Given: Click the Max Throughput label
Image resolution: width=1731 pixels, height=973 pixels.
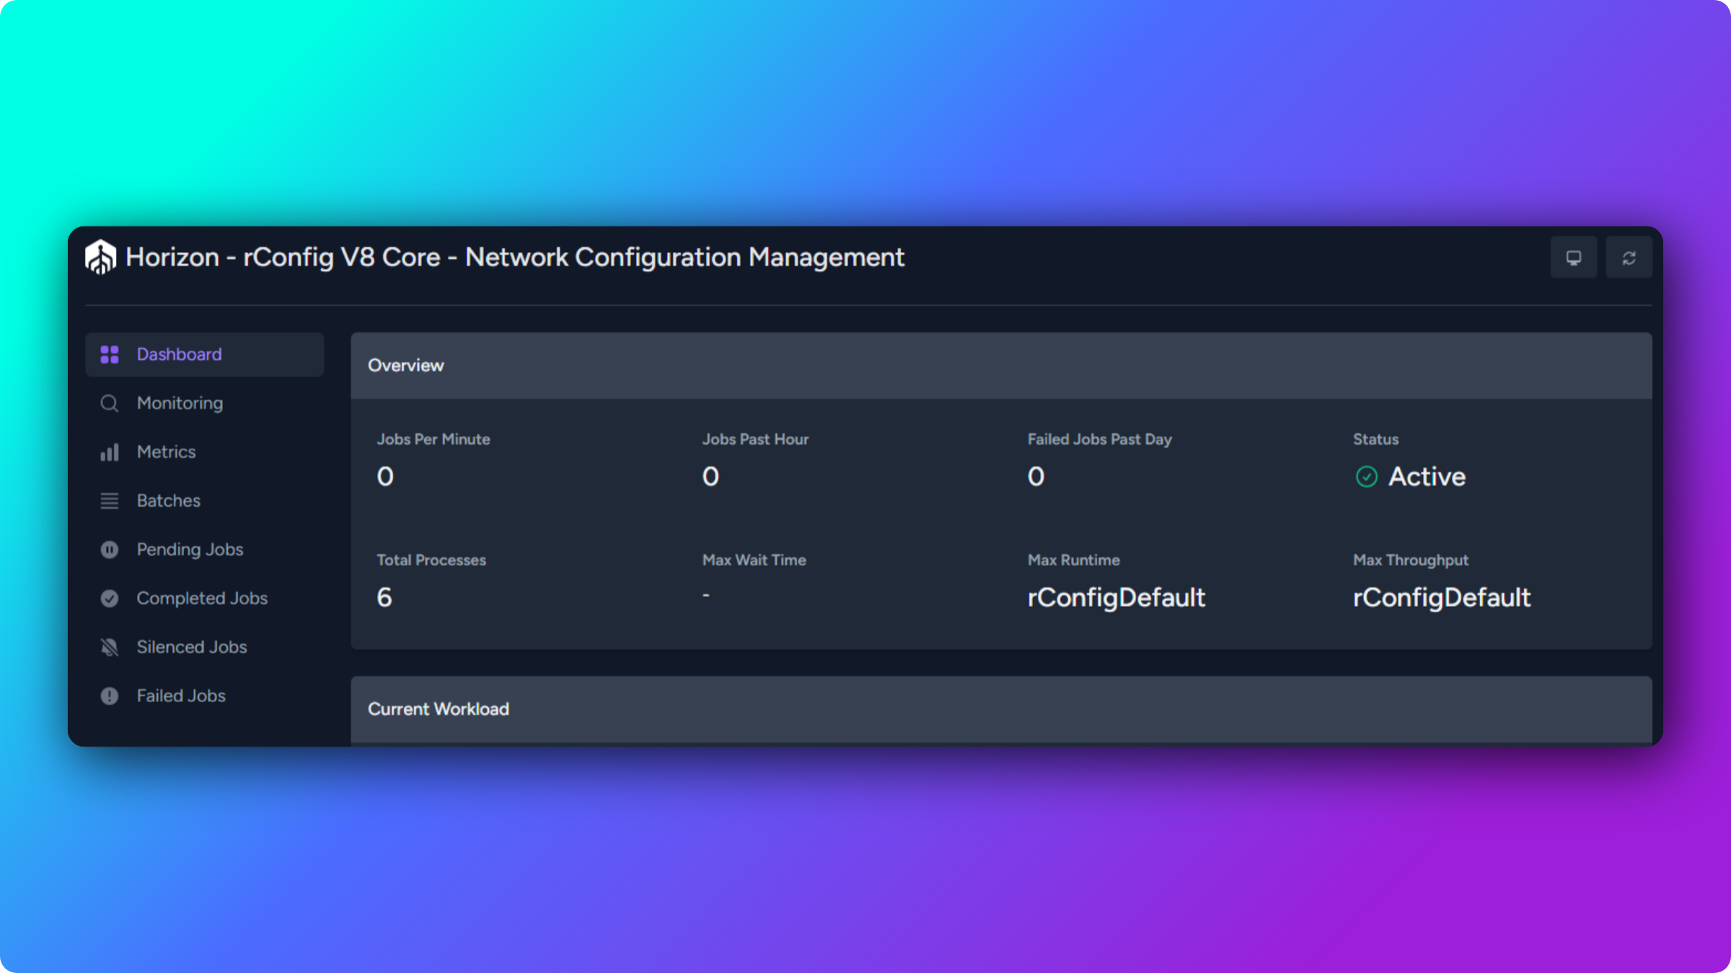Looking at the screenshot, I should coord(1410,560).
